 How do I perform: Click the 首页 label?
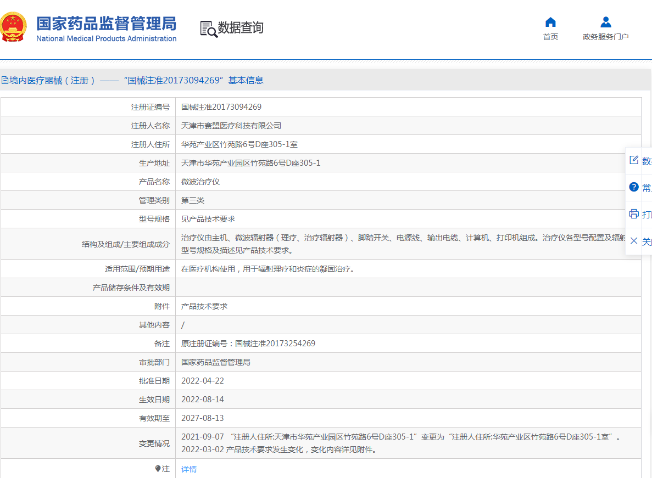(550, 37)
